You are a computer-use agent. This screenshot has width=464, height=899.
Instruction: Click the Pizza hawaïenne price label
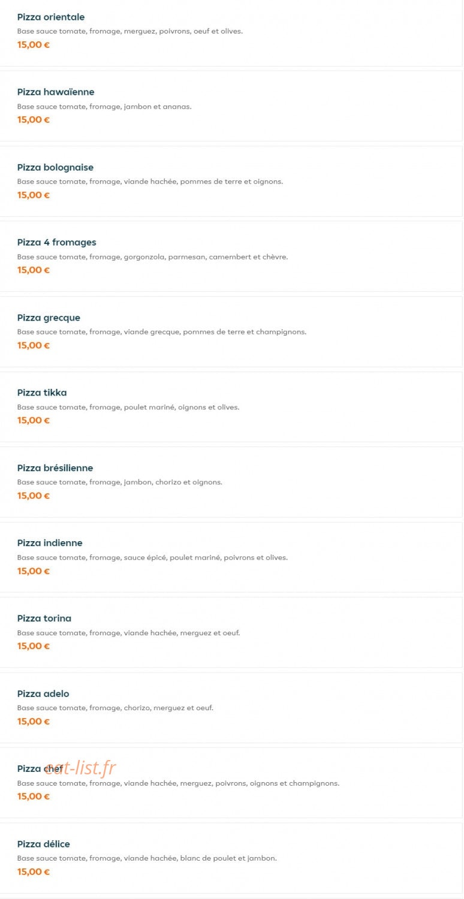(34, 119)
